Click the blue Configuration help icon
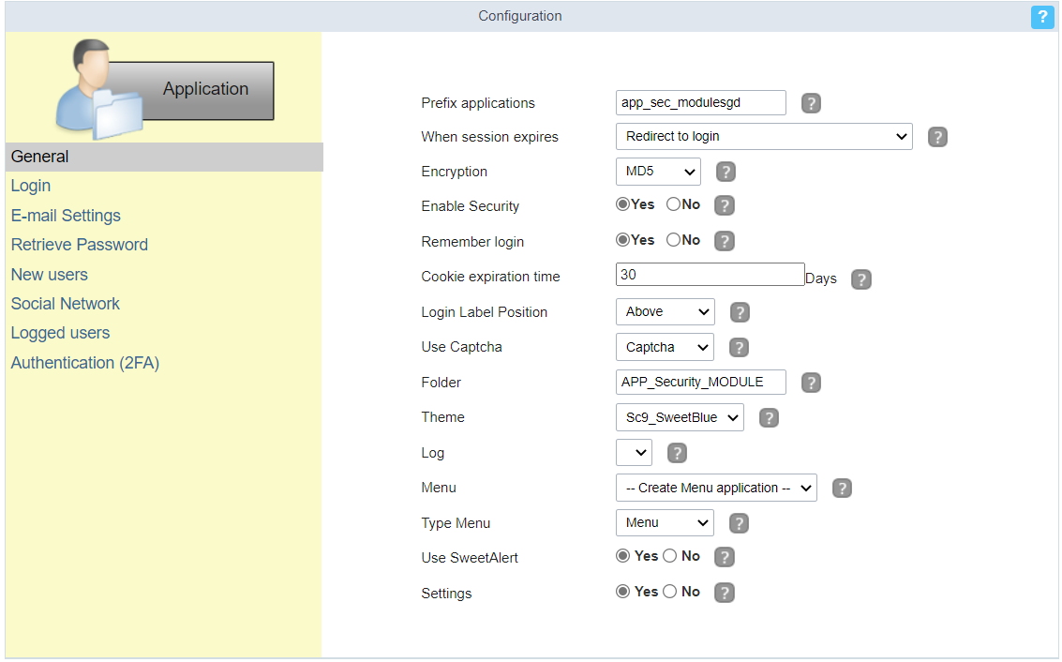The image size is (1062, 662). click(1042, 17)
